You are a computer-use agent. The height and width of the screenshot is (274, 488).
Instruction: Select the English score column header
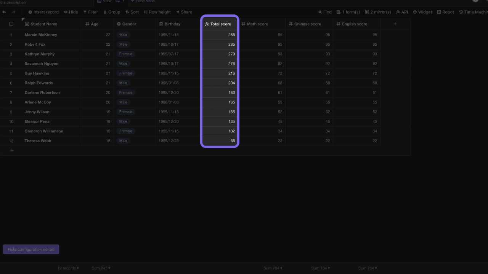(356, 24)
